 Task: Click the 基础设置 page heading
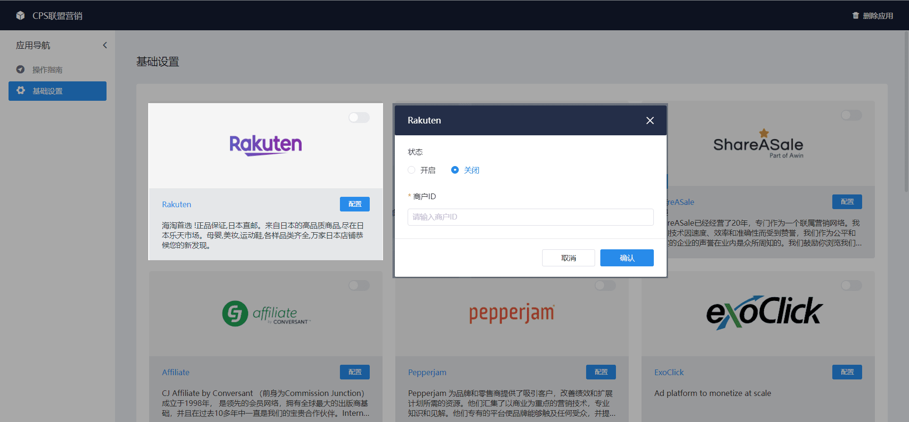click(158, 62)
